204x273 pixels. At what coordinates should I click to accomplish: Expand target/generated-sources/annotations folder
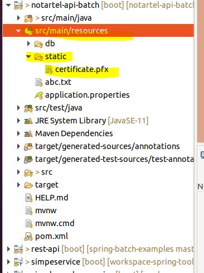pos(18,146)
